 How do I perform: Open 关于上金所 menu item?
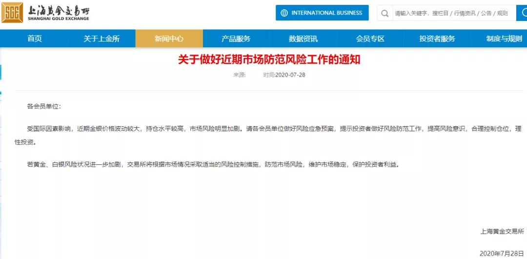pyautogui.click(x=101, y=39)
